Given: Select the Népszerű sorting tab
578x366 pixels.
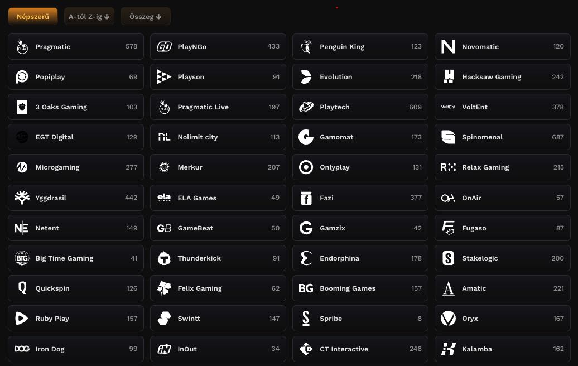Looking at the screenshot, I should [x=33, y=17].
